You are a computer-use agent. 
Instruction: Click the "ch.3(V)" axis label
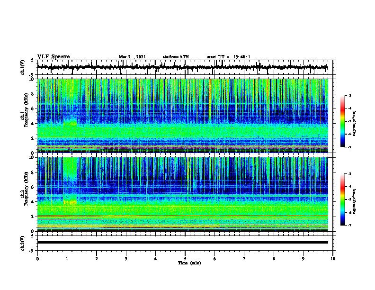point(22,243)
